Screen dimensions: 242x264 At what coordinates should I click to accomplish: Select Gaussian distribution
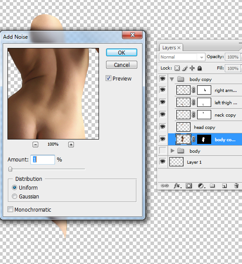15,196
